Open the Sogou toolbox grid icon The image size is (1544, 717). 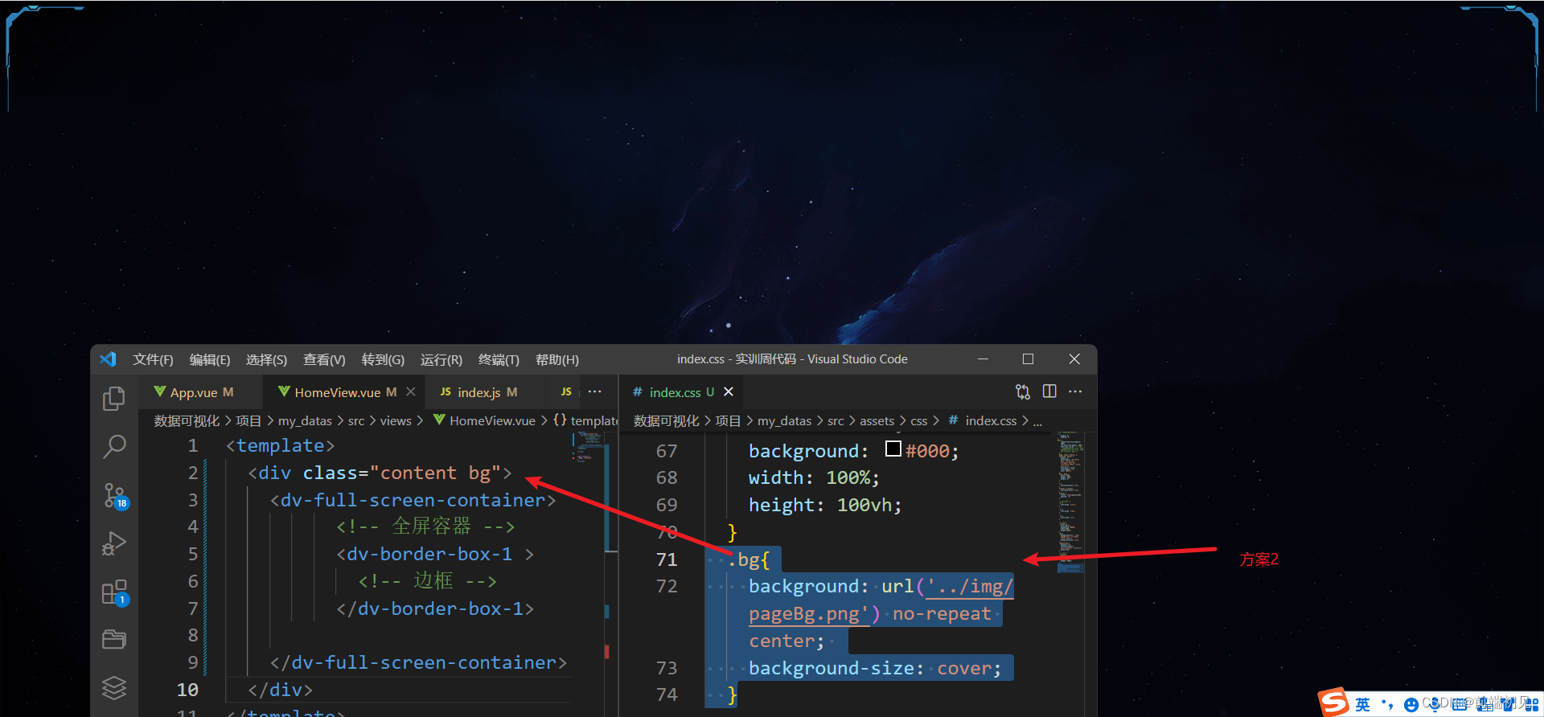coord(1531,705)
